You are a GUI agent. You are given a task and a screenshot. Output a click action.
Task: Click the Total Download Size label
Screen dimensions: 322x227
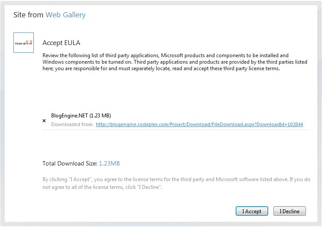click(70, 163)
